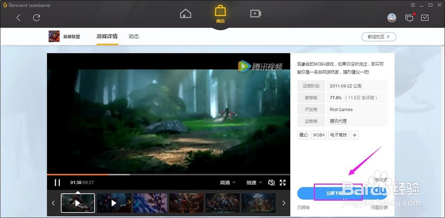Click the 魔幻 tag
Screen dimensions: 445x218
click(x=303, y=135)
